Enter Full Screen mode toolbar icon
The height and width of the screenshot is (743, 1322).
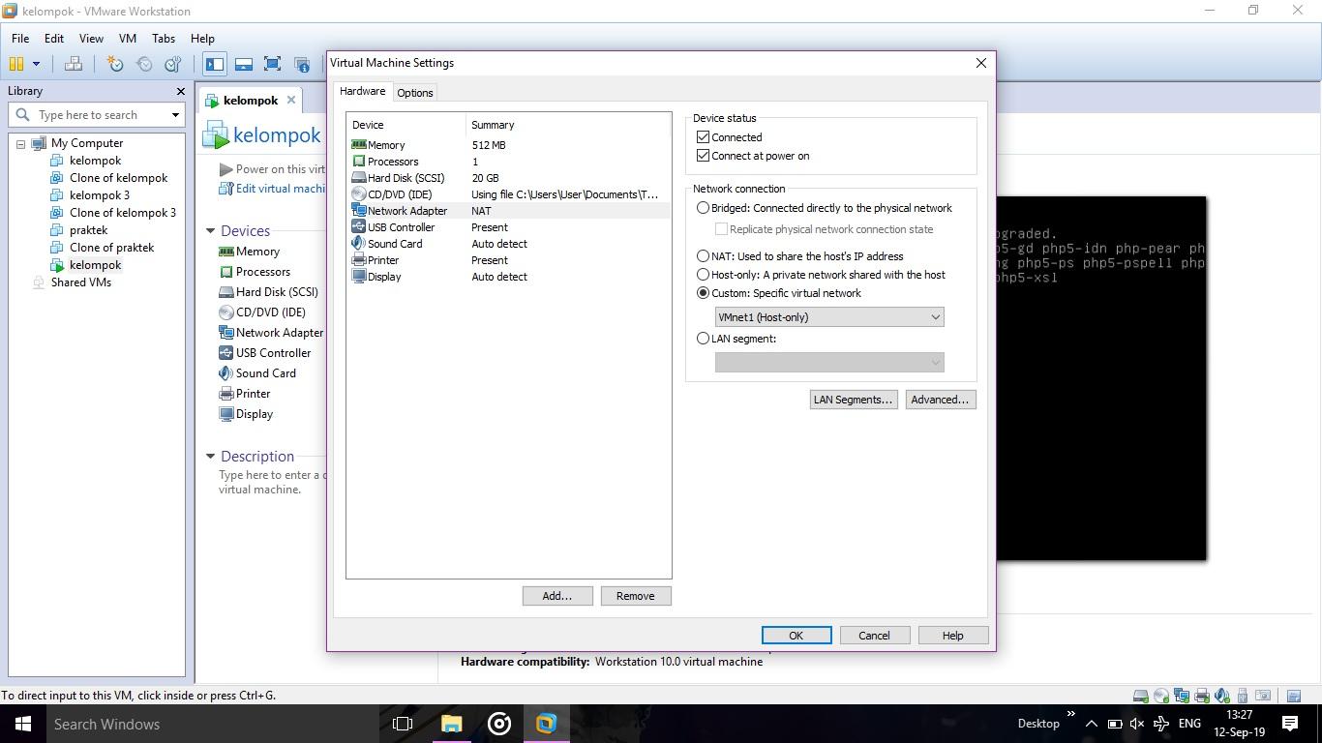273,64
